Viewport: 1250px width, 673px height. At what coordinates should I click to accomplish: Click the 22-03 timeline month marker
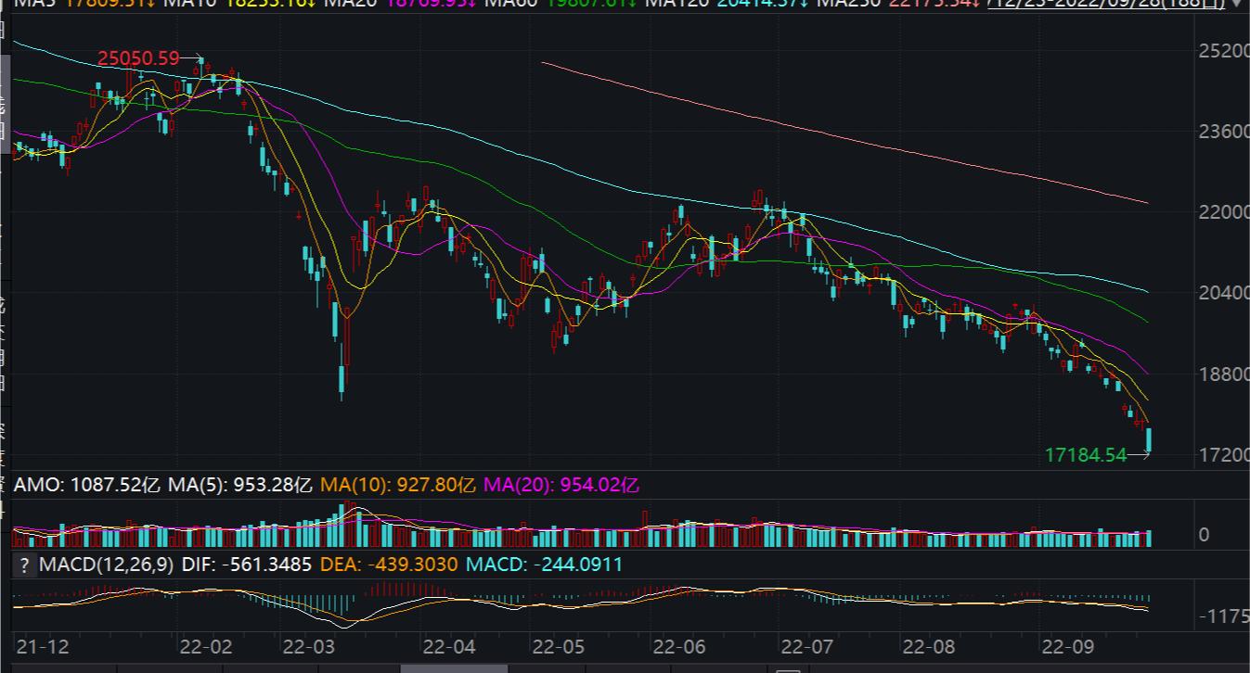(309, 646)
